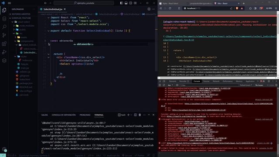Toggle the bottom panel layout icon
The width and height of the screenshot is (279, 157).
pyautogui.click(x=126, y=3)
